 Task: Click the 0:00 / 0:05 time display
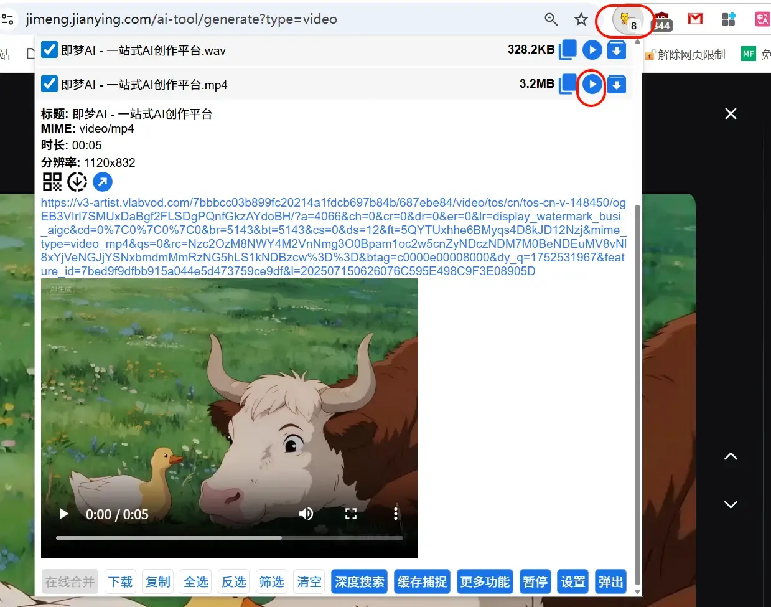[117, 514]
